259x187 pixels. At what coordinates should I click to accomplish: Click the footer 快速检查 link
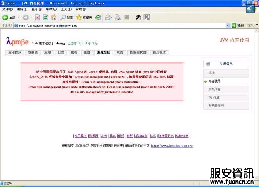coord(182,136)
